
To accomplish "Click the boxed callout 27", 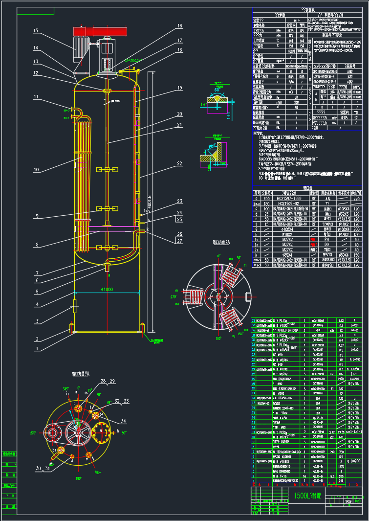I will (x=179, y=241).
